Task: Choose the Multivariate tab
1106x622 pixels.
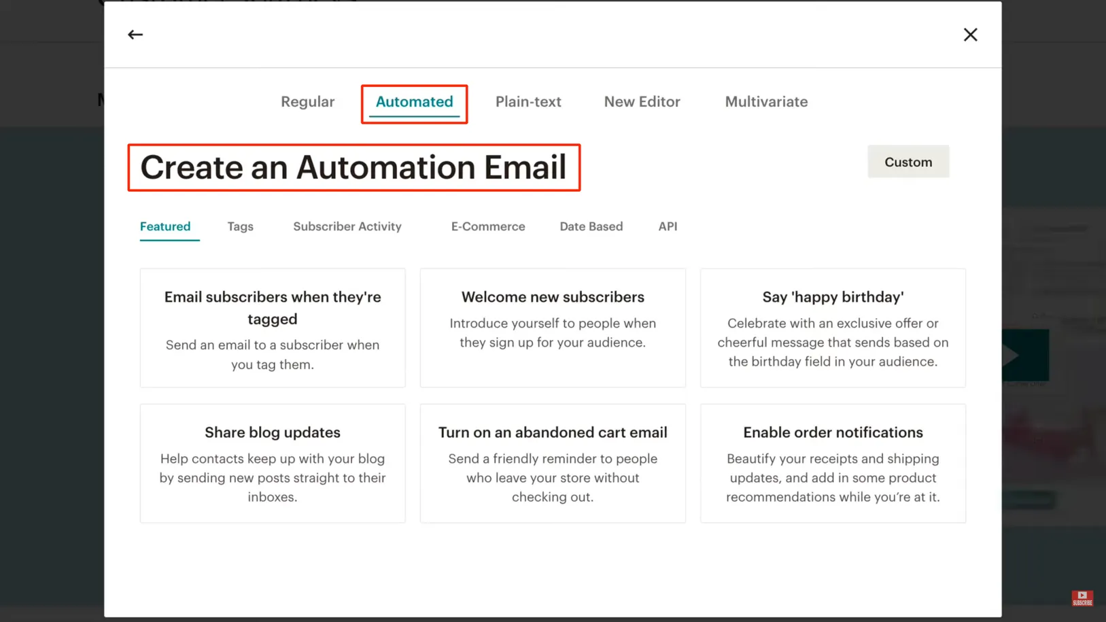Action: [766, 102]
